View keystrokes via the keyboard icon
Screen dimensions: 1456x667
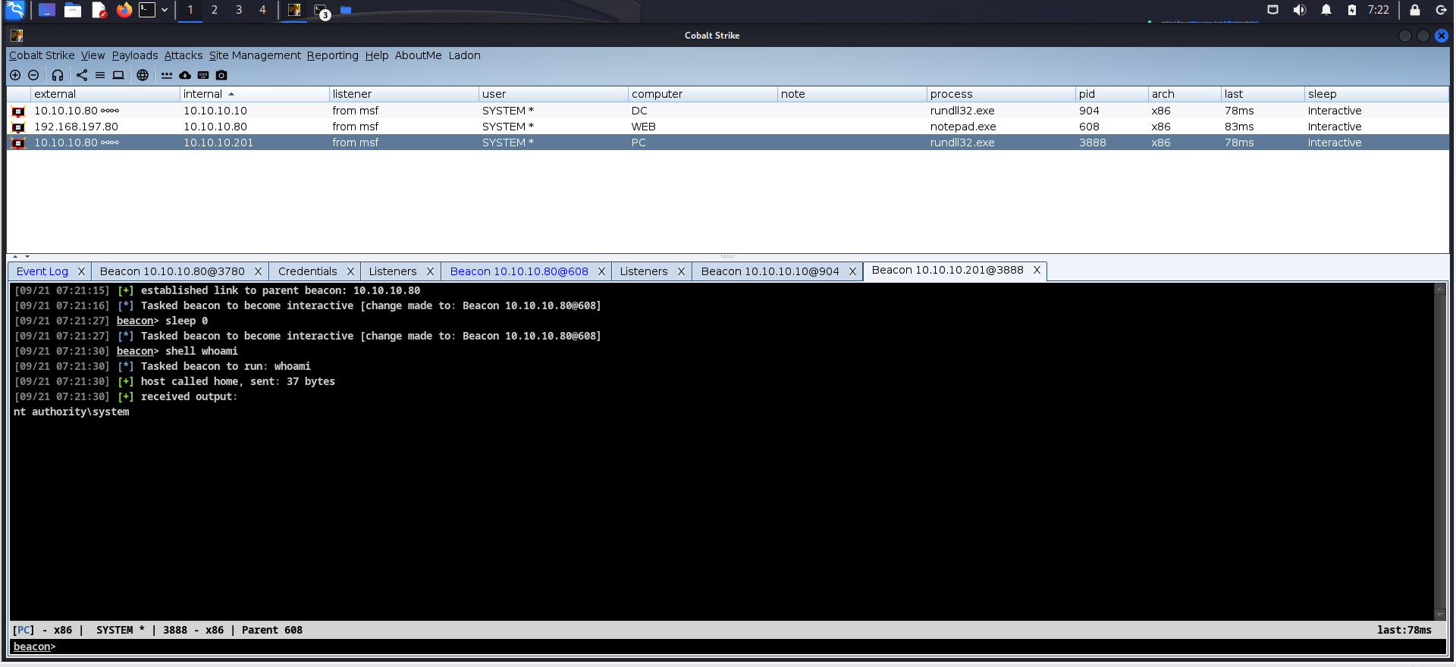point(203,75)
